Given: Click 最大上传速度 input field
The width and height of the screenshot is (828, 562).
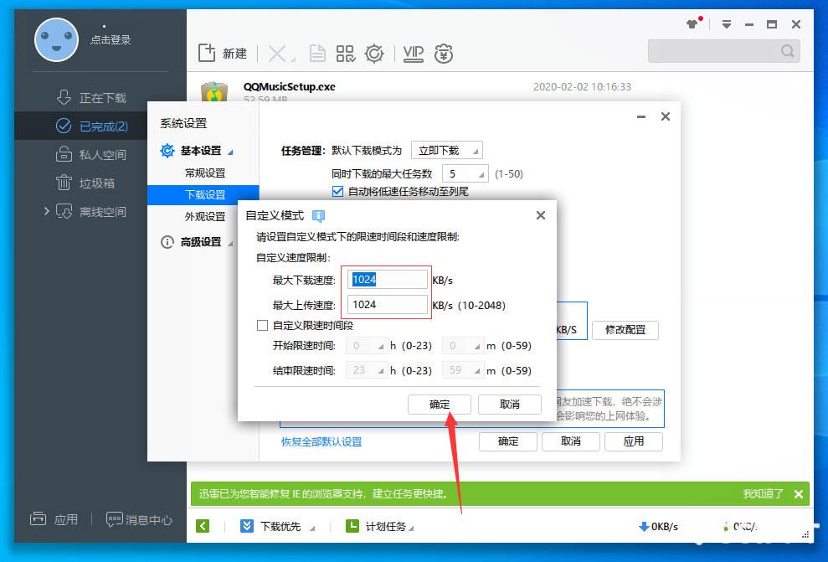Looking at the screenshot, I should tap(388, 304).
